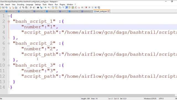This screenshot has width=177, height=100.
Task: Toggle the file Monitoring eye icon
Action: coord(82,7)
